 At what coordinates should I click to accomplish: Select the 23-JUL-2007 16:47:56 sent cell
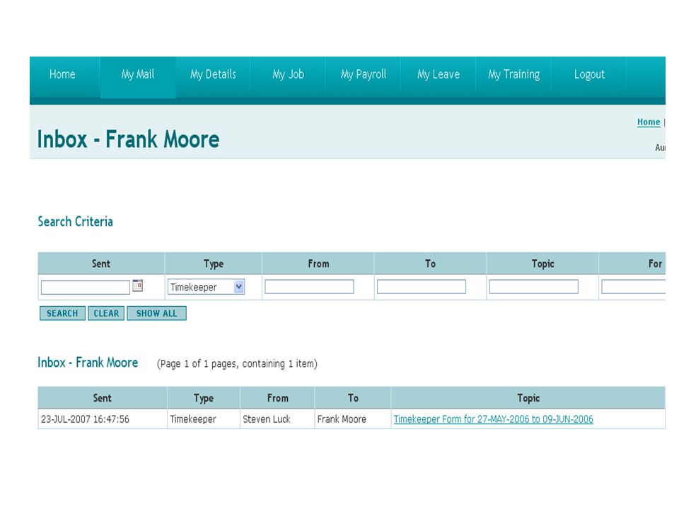pos(103,419)
